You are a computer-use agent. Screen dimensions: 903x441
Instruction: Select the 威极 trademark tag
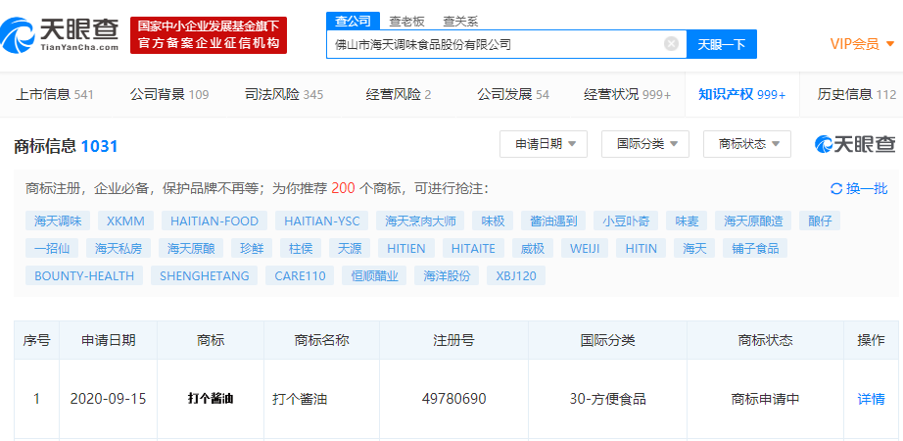pos(533,249)
